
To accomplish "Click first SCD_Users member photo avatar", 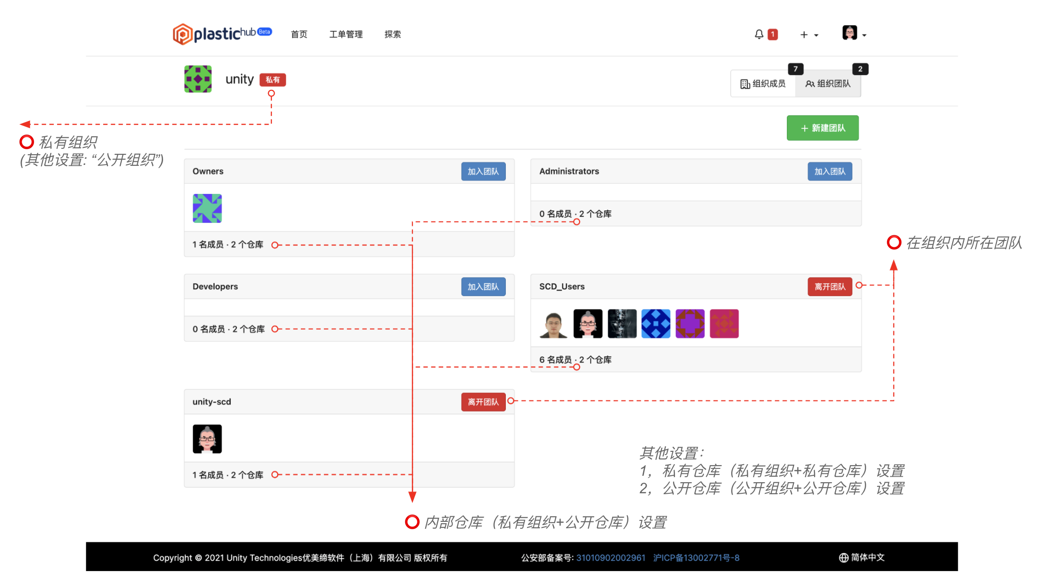I will pyautogui.click(x=553, y=324).
